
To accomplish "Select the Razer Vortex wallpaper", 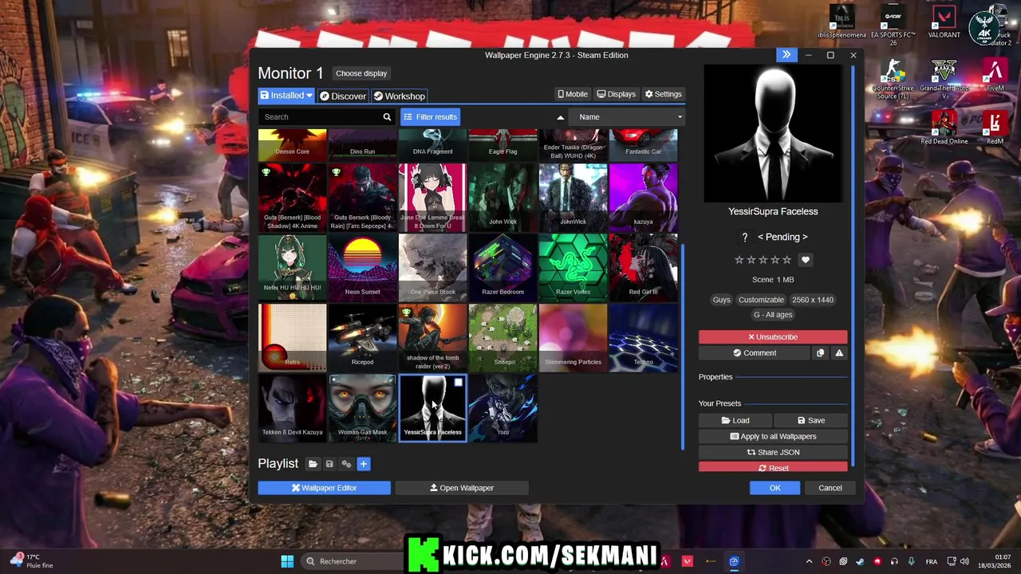I will (573, 267).
